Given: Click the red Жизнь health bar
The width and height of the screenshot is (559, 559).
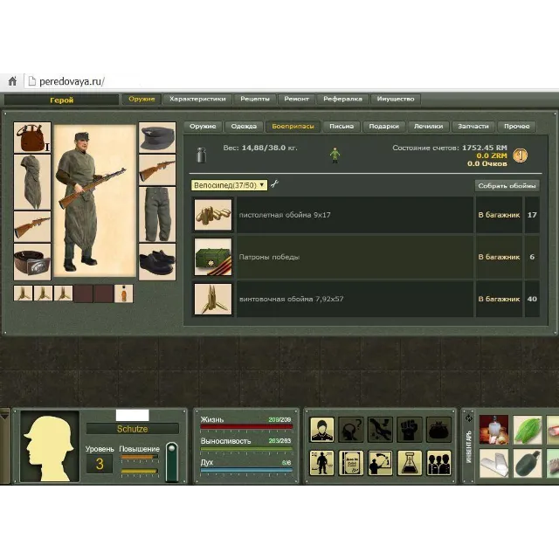Looking at the screenshot, I should (246, 426).
